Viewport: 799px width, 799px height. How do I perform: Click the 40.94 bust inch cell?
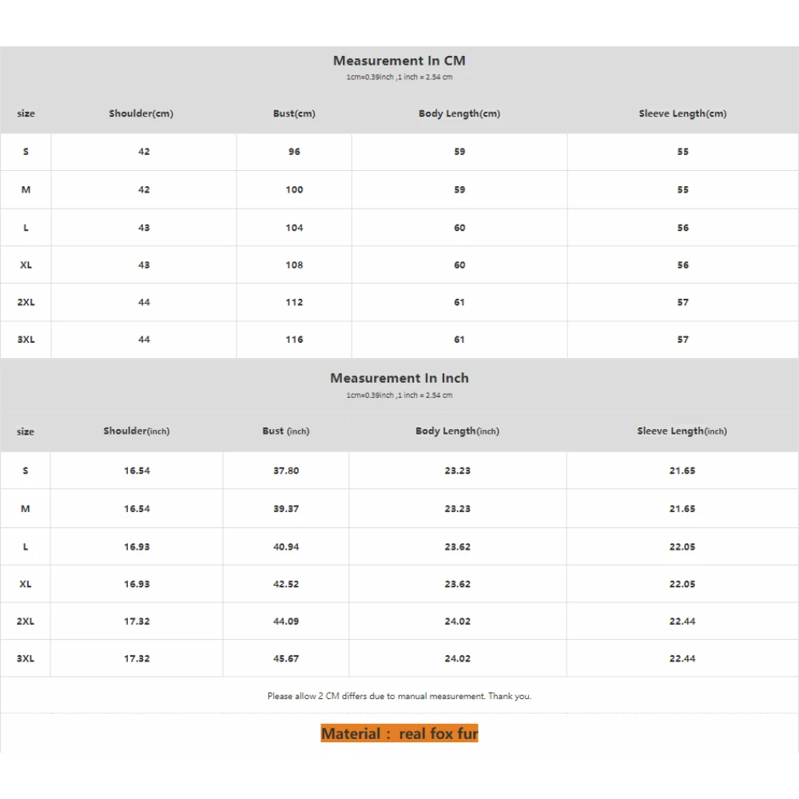tap(286, 547)
